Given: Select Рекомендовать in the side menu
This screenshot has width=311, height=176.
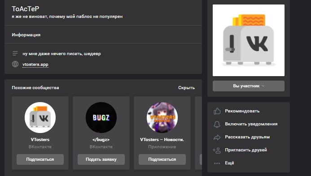Looking at the screenshot, I should 242,111.
